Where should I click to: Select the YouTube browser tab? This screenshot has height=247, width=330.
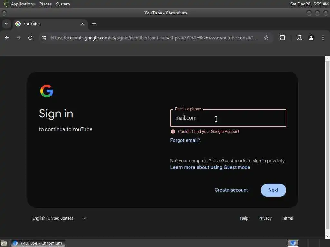[50, 24]
